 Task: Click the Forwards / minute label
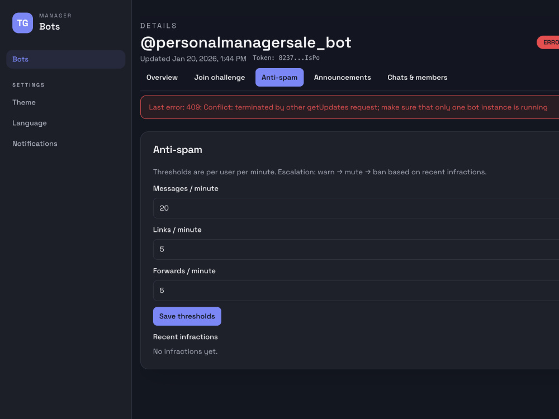pyautogui.click(x=184, y=271)
